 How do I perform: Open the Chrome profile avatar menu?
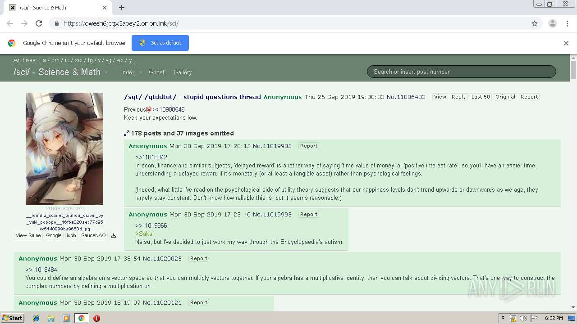point(552,23)
